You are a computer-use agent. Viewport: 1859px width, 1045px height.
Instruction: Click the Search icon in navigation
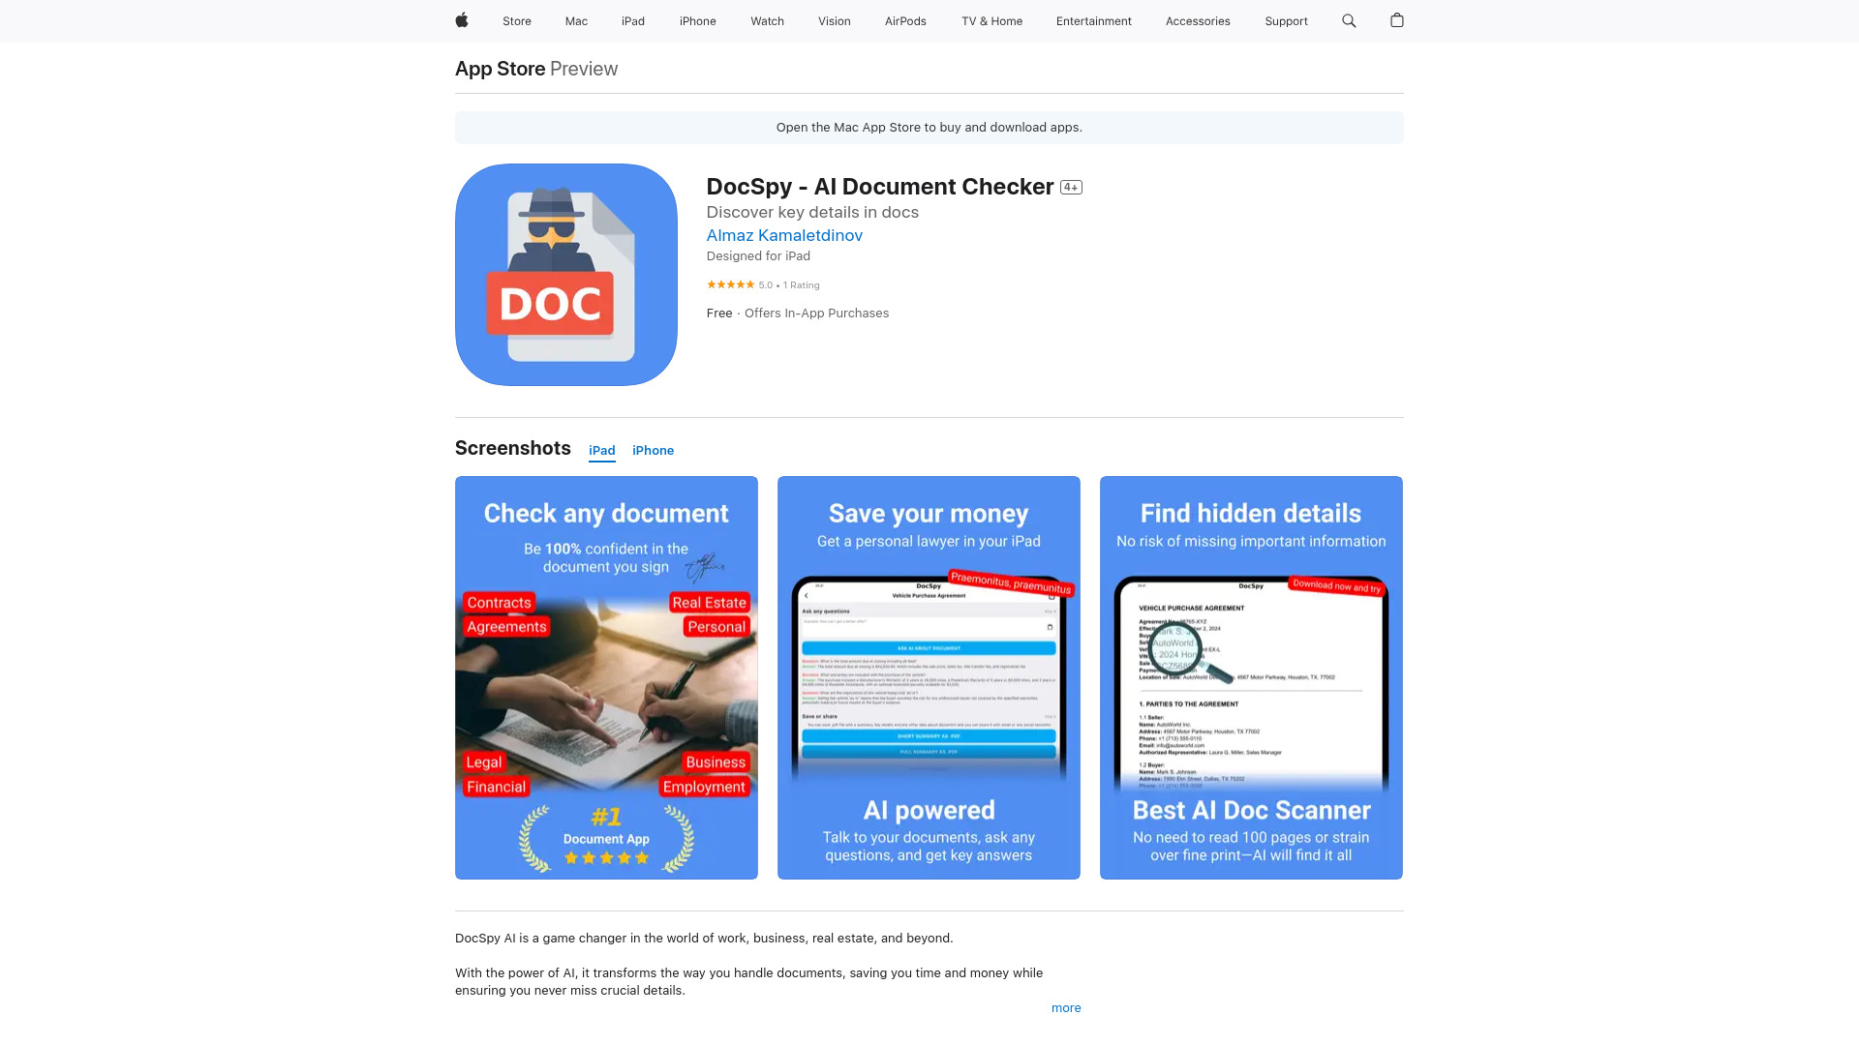[x=1350, y=20]
